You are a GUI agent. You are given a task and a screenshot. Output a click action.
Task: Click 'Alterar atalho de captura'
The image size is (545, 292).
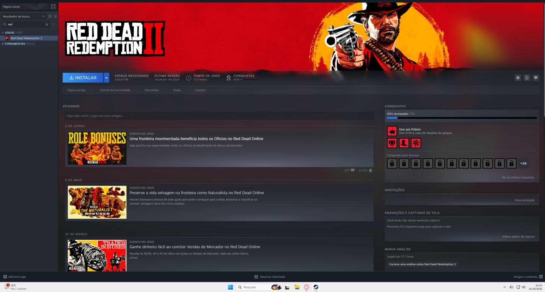coord(518,236)
